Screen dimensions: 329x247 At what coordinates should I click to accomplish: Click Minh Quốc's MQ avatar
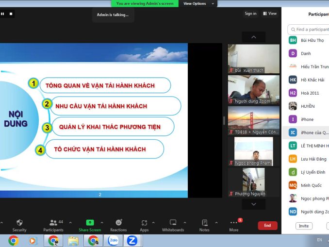pos(293,185)
